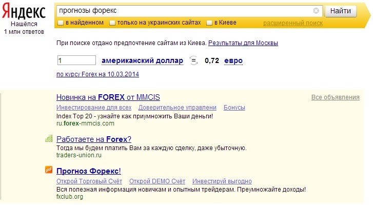Click the fxclub orange favicon
Image resolution: width=373 pixels, height=209 pixels.
49,170
